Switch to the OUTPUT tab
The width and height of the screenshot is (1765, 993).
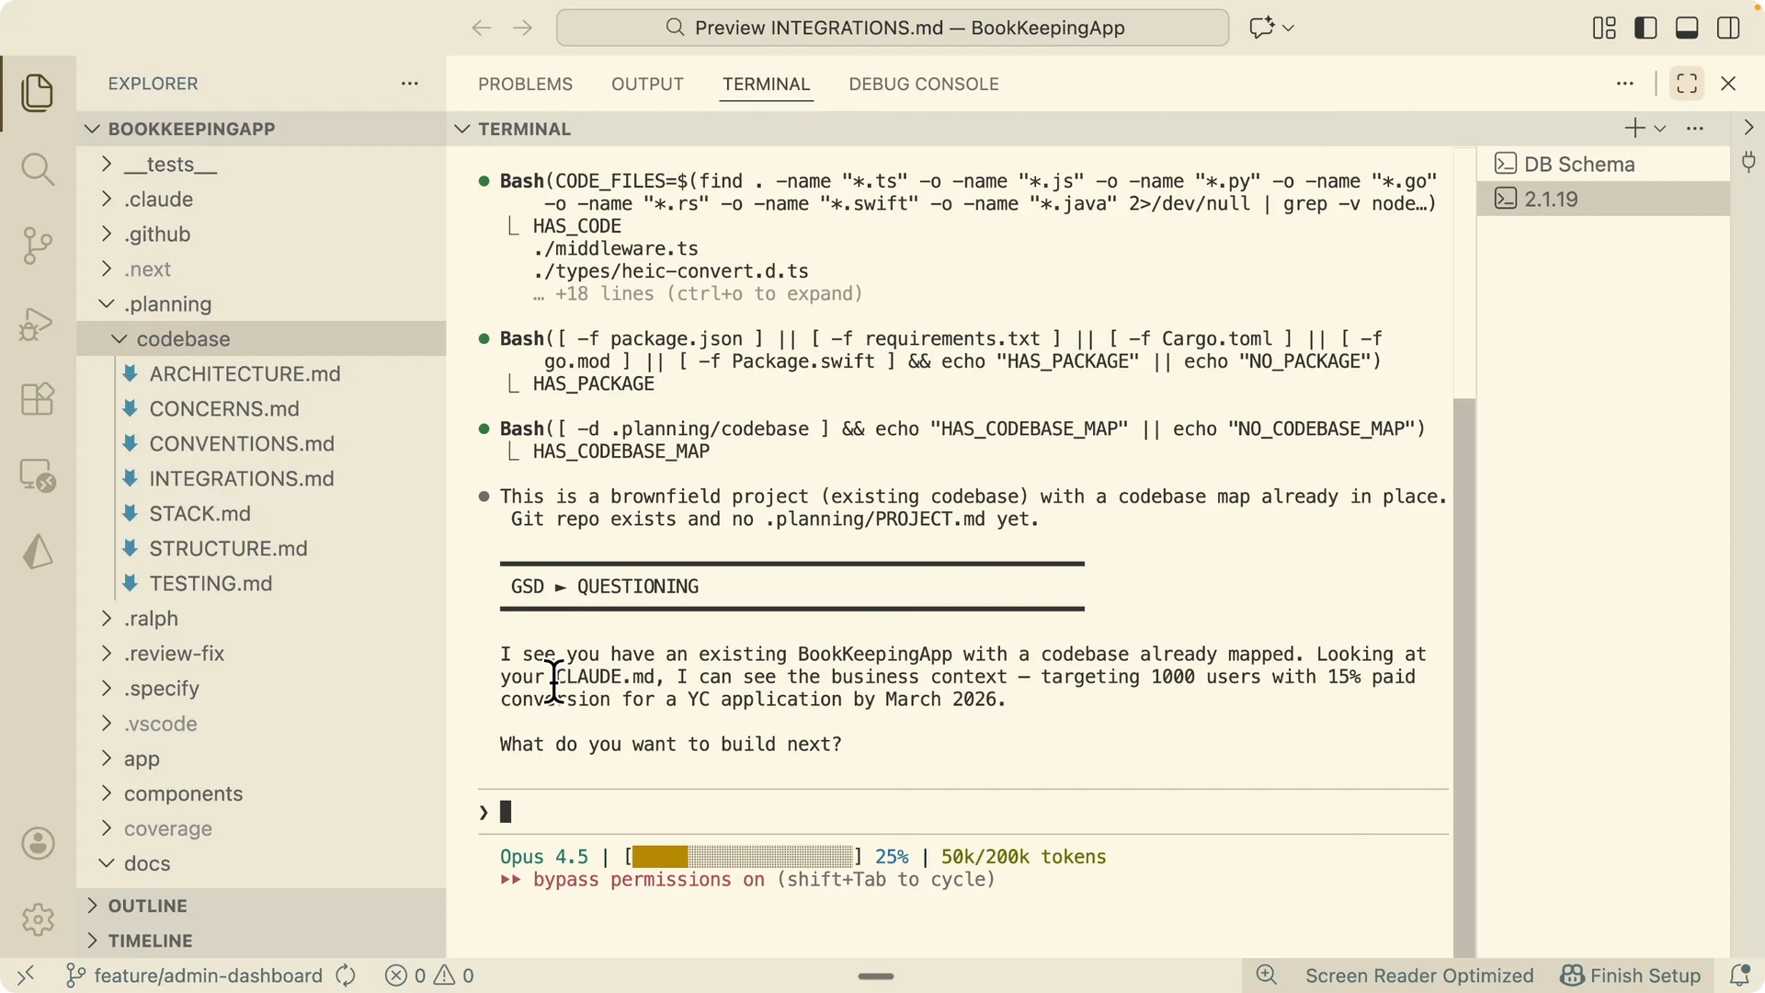click(647, 84)
